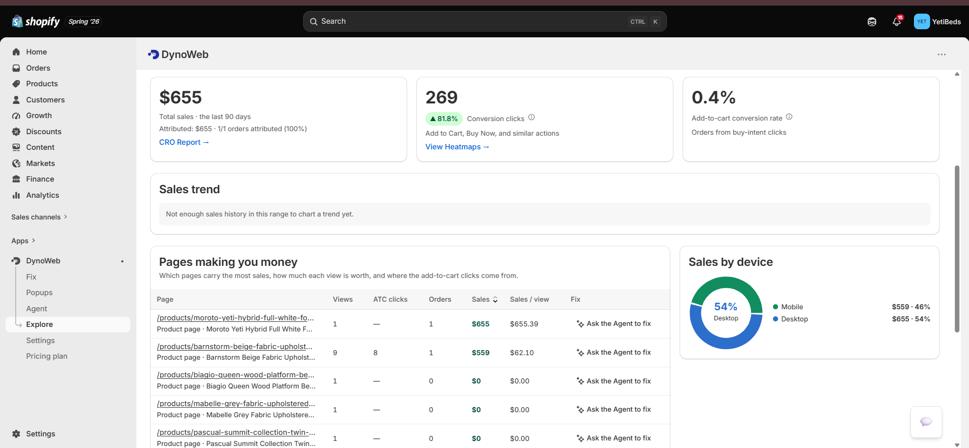Ask the Agent to fix biagio-queen row
This screenshot has width=969, height=448.
click(614, 381)
